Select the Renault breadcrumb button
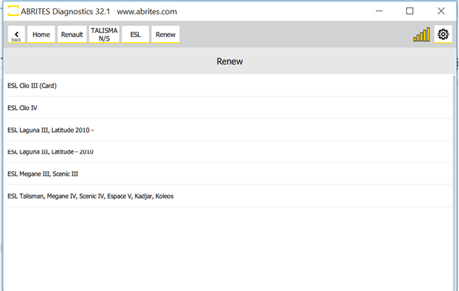459x291 pixels. 72,34
